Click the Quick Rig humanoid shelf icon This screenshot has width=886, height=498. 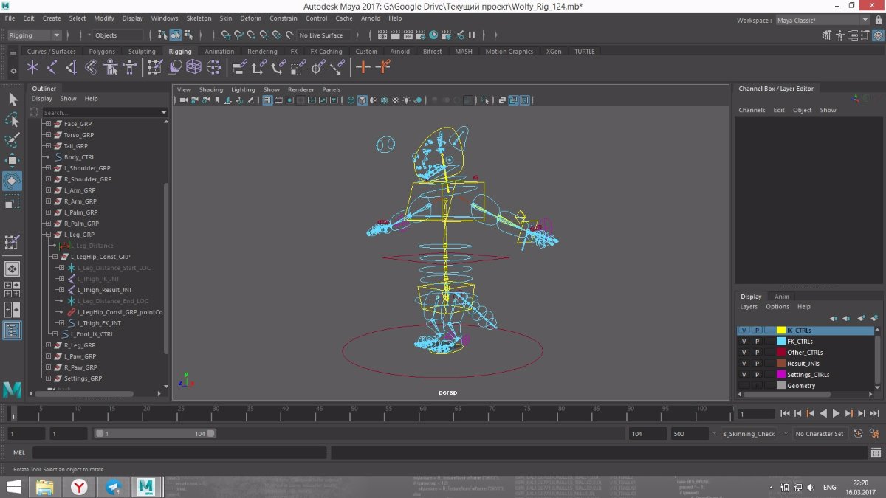click(x=111, y=67)
